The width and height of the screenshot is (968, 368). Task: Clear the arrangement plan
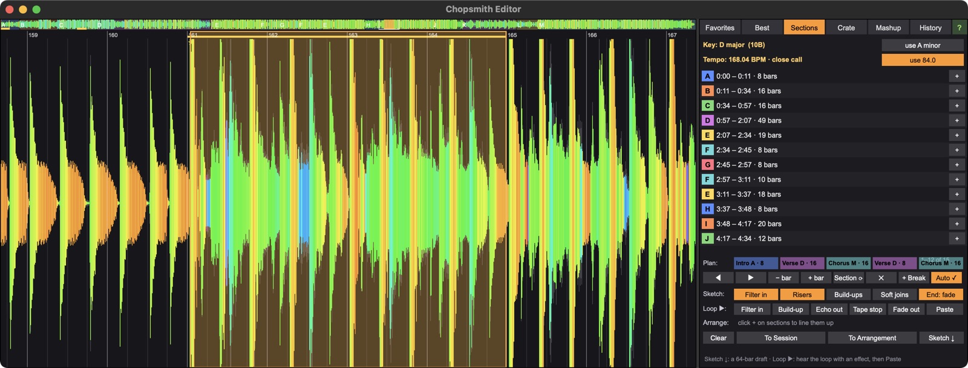(x=718, y=338)
